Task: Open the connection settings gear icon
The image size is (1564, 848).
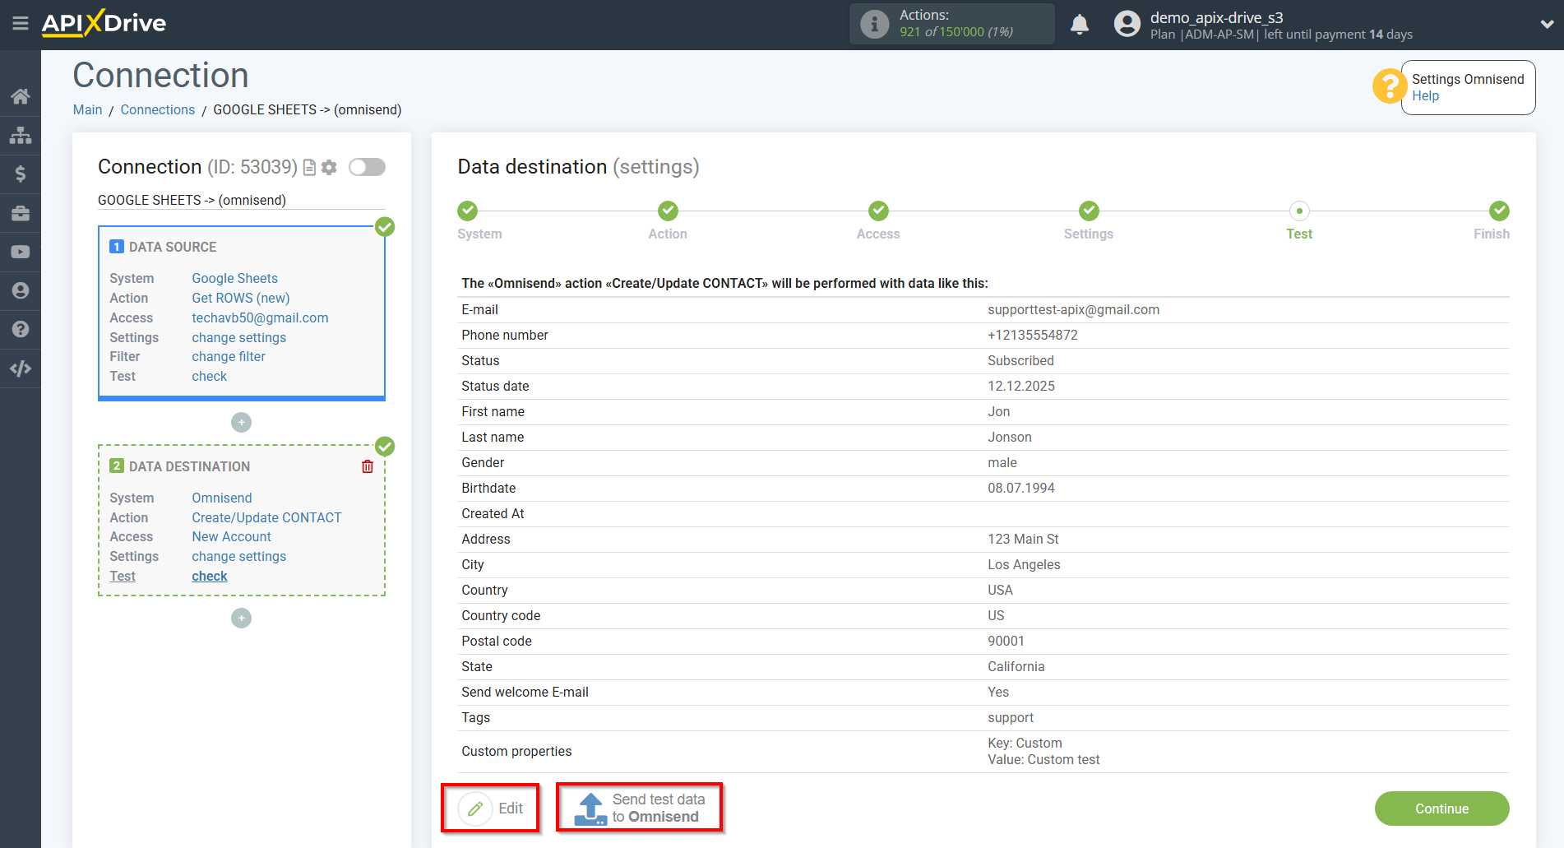Action: click(329, 167)
